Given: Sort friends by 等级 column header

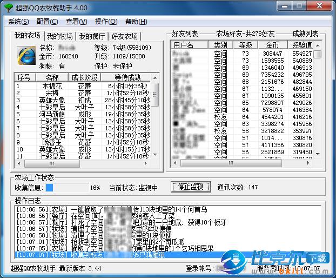Looking at the screenshot, I should (245, 45).
